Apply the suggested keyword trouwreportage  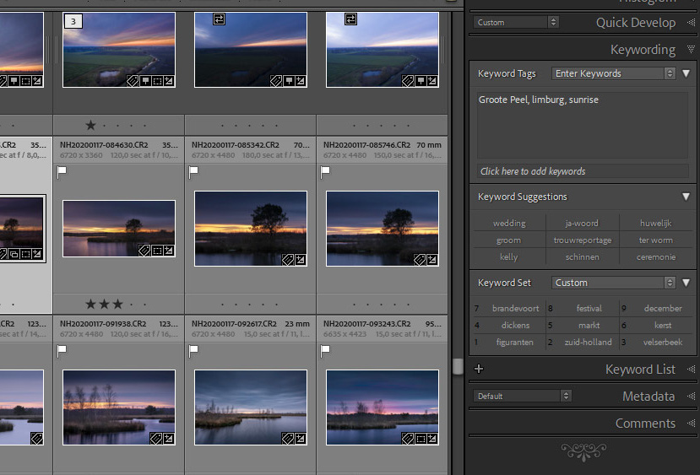click(x=582, y=240)
